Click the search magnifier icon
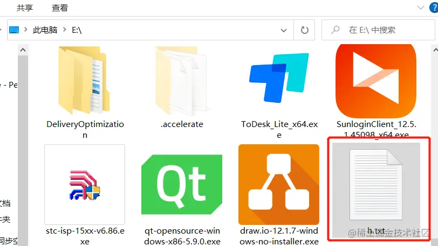This screenshot has width=438, height=246. click(x=335, y=30)
